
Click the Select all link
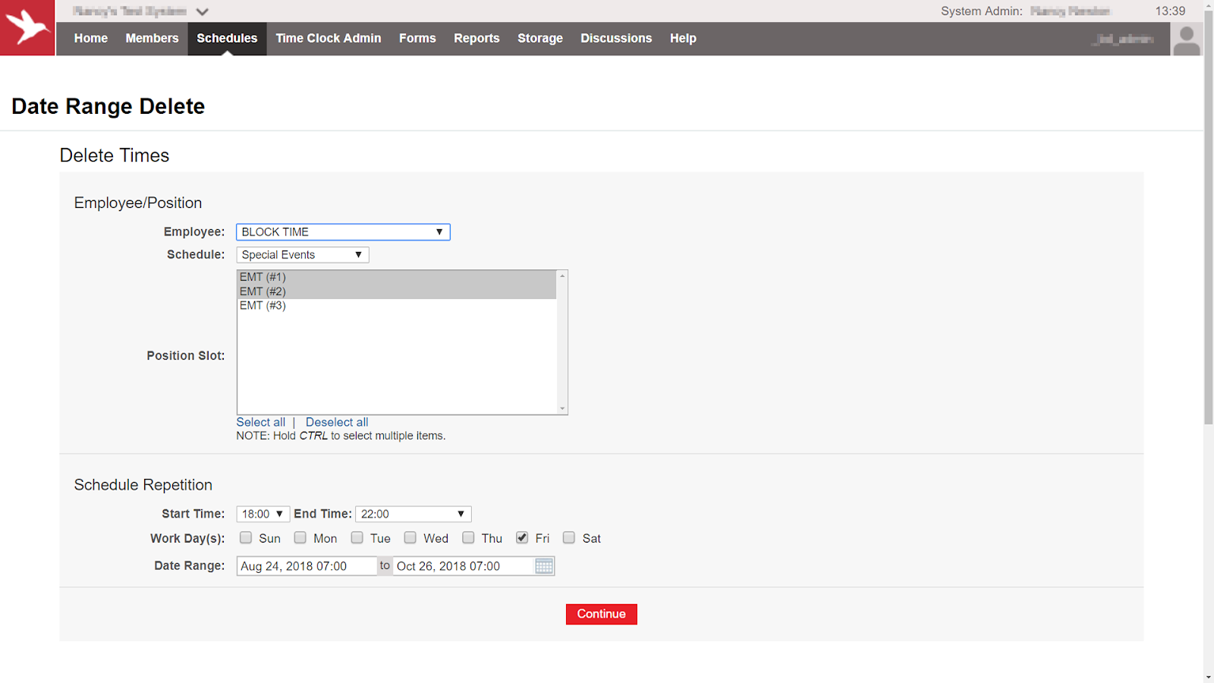click(261, 423)
